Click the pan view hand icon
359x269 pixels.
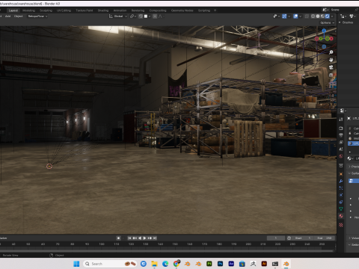(x=331, y=60)
